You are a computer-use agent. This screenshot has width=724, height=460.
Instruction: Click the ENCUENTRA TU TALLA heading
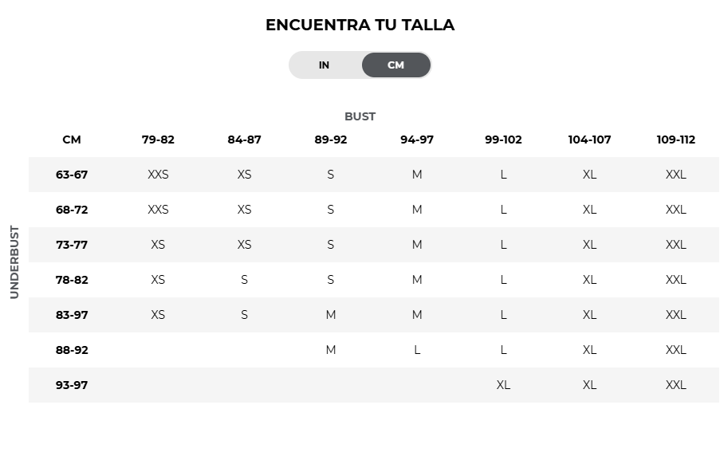point(360,25)
